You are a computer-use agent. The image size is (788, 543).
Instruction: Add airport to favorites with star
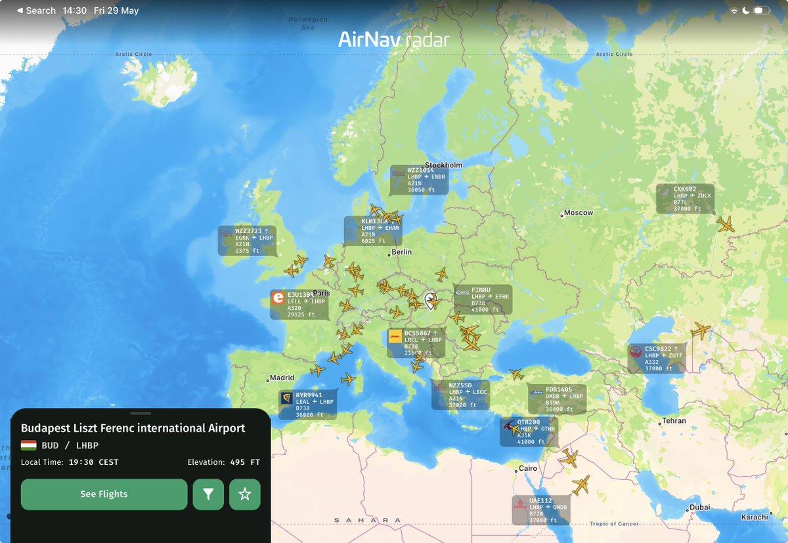245,494
